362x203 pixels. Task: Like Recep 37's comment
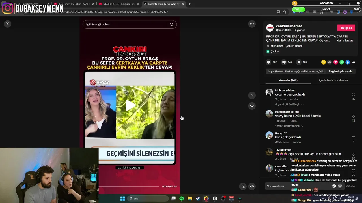353,138
